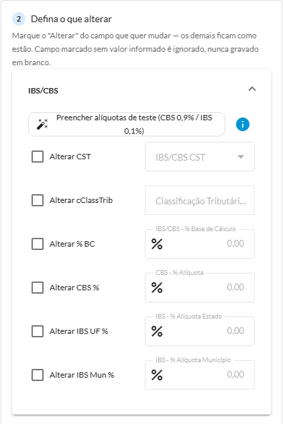Image resolution: width=283 pixels, height=424 pixels.
Task: Click the IBS/CBS section header title
Action: 43,91
